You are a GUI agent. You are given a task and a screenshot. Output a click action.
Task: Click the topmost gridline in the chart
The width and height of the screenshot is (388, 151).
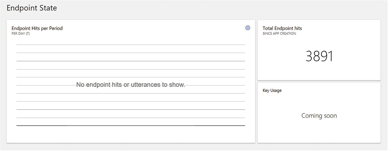click(131, 45)
